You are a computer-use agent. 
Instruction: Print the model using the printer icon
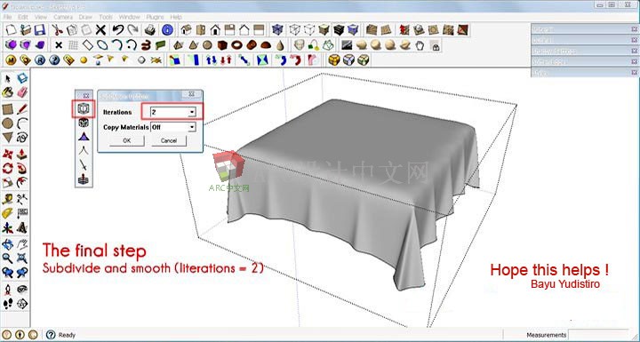tap(150, 30)
